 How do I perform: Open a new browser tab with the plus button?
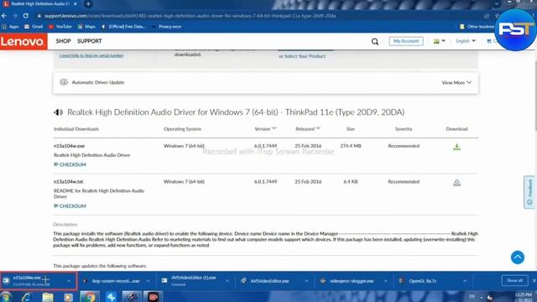pos(88,4)
